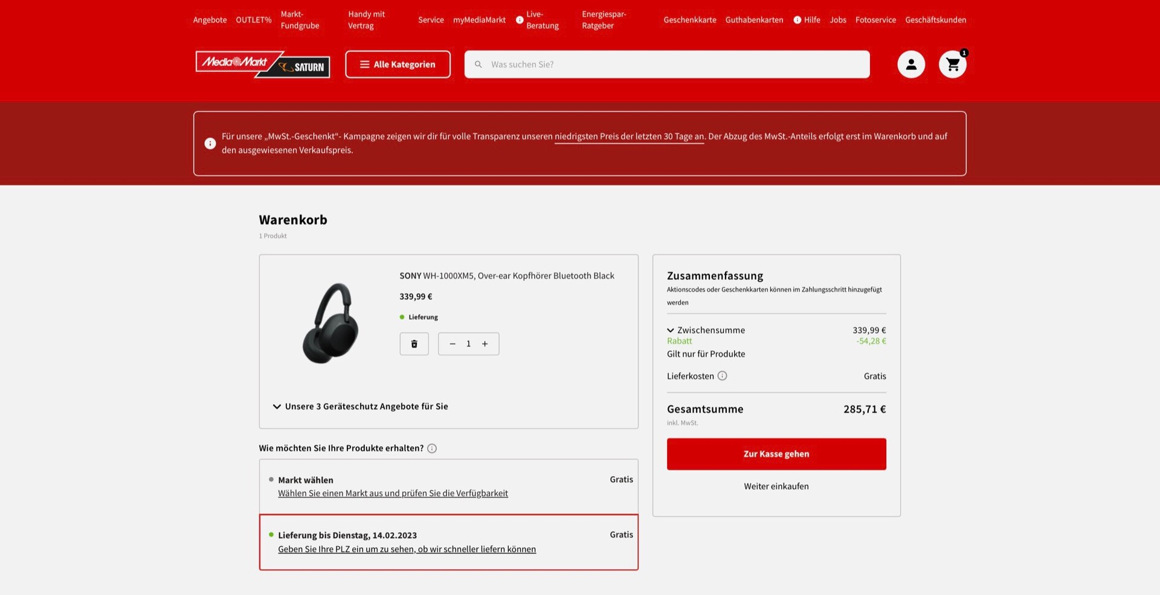
Task: Open Live-Beratung
Action: [x=538, y=20]
